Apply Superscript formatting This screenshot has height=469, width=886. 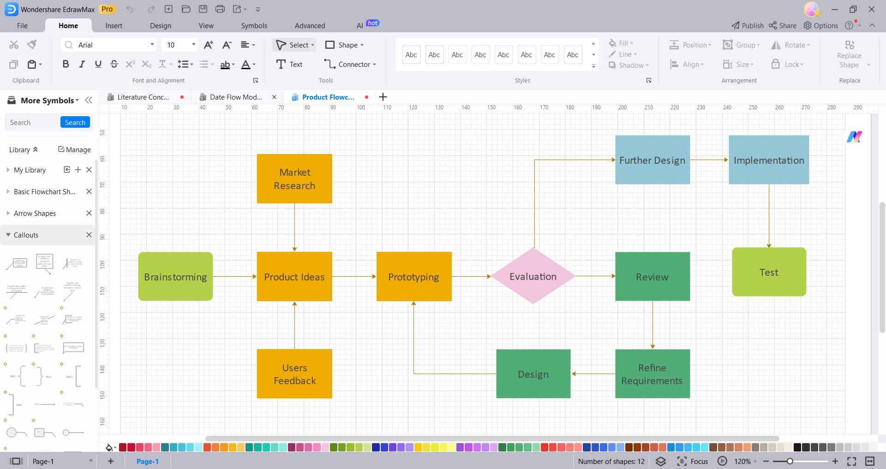coord(131,65)
